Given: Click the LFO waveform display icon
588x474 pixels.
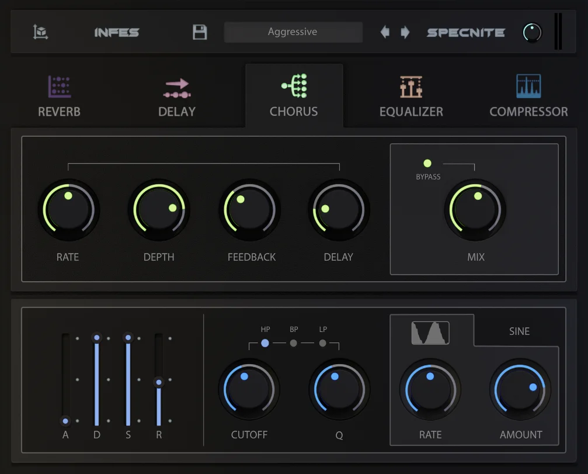Looking at the screenshot, I should pos(430,333).
